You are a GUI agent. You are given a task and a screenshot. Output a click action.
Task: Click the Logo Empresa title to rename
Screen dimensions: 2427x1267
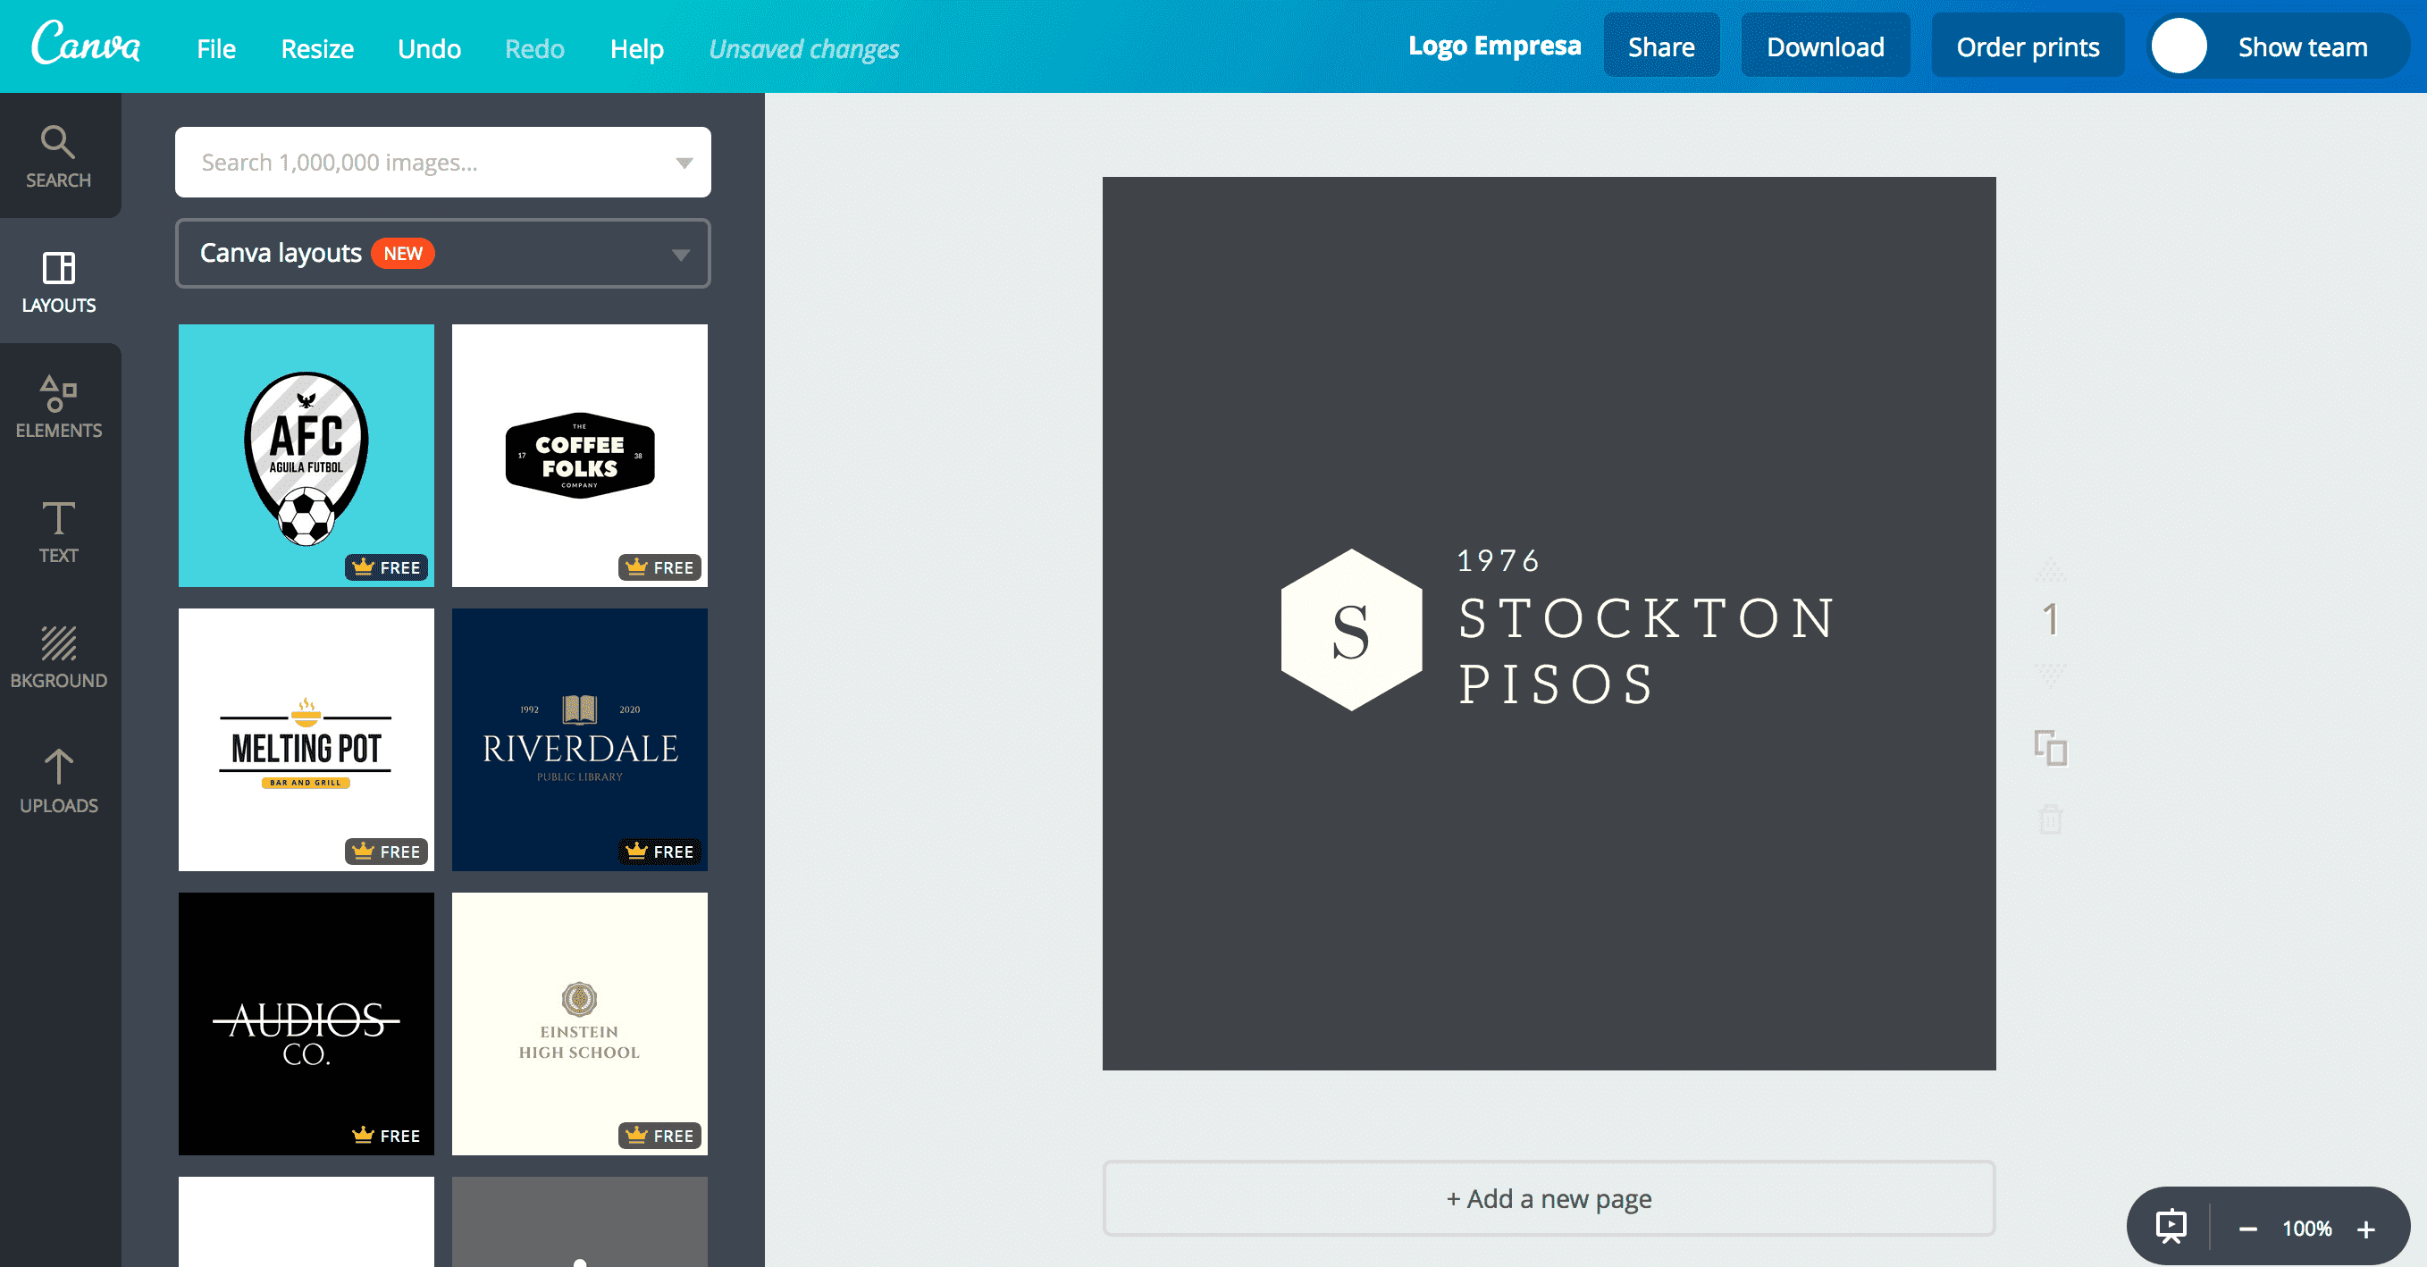(1494, 45)
